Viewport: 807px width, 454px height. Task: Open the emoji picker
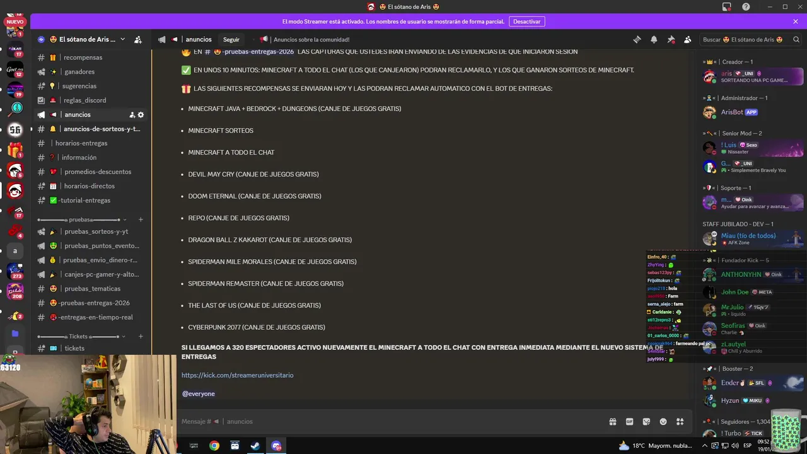pos(663,421)
